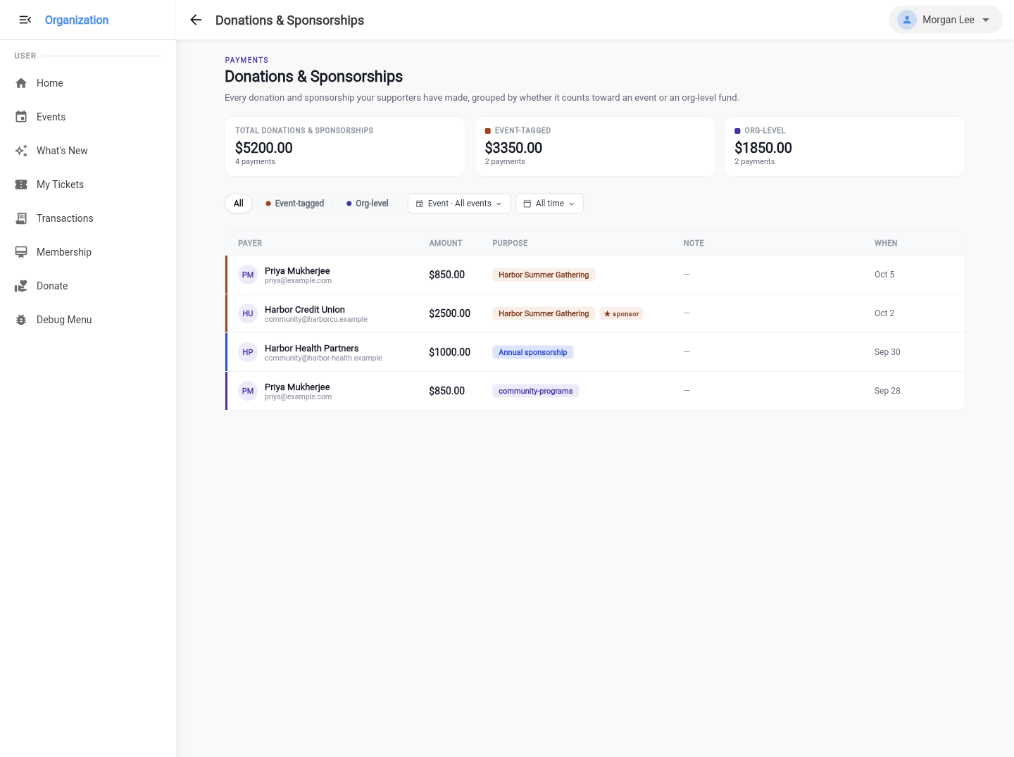This screenshot has width=1014, height=757.
Task: Click the Event-tagged total card
Action: click(x=595, y=146)
